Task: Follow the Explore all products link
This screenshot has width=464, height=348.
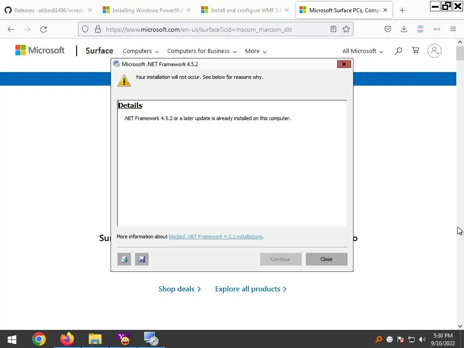Action: (x=251, y=289)
